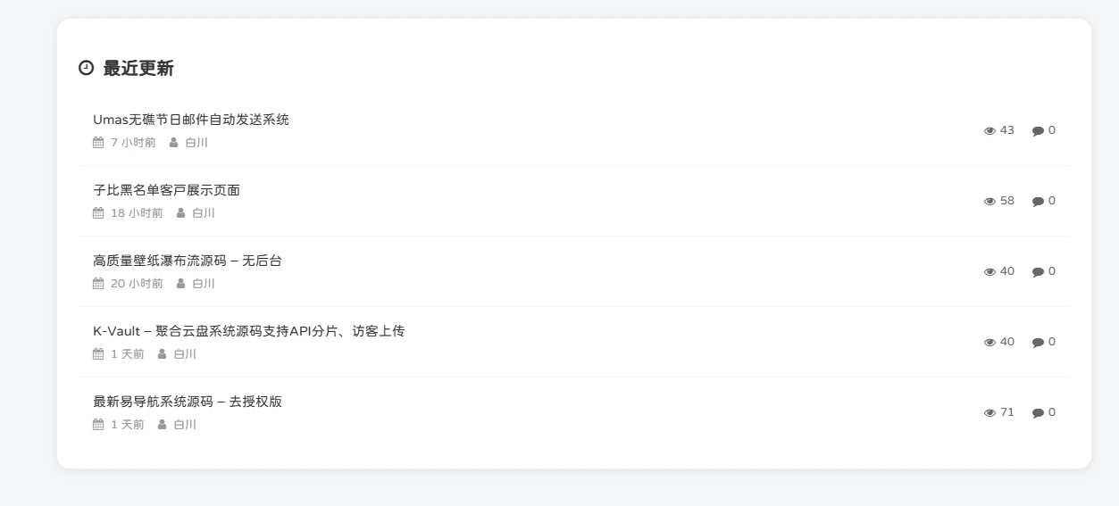
Task: Click the calendar icon next to 20 小时前
Action: coord(98,284)
